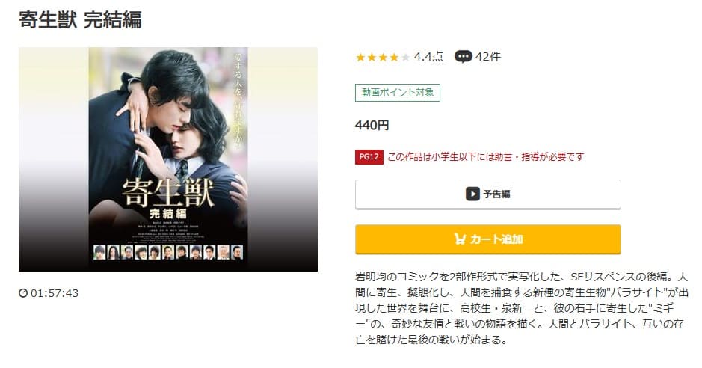Image resolution: width=702 pixels, height=368 pixels.
Task: Add the movie via カート追加 button
Action: (488, 239)
